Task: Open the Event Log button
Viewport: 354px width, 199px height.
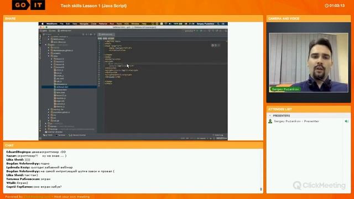Action: click(218, 135)
